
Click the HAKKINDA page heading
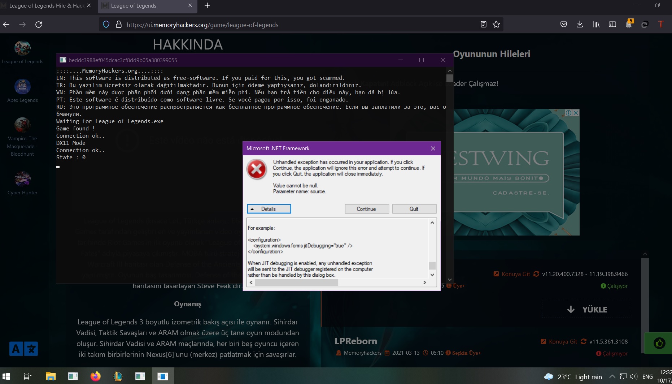tap(188, 45)
